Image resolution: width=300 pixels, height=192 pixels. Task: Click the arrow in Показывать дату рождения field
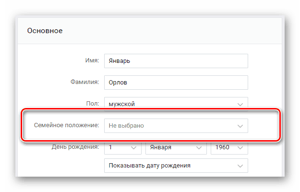[x=240, y=166]
